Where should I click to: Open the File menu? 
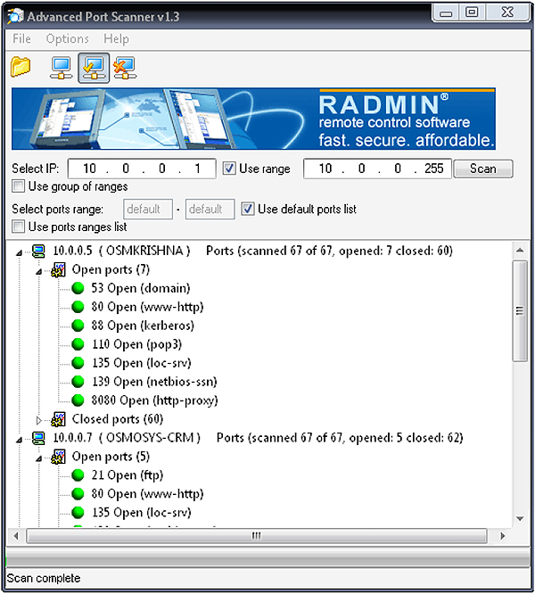tap(21, 38)
